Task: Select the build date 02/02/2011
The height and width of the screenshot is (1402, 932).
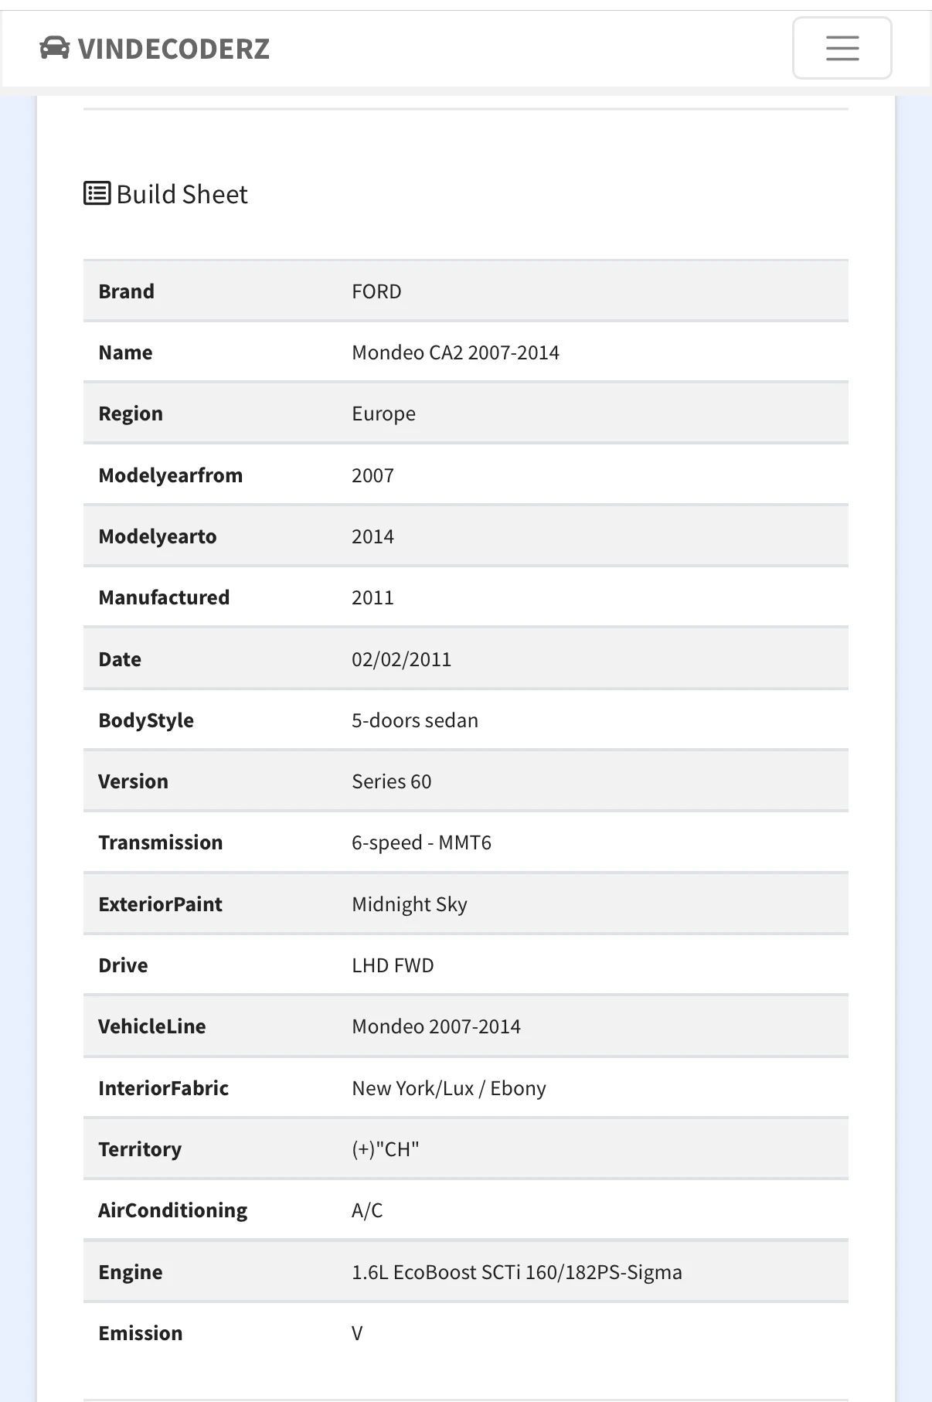Action: tap(401, 659)
